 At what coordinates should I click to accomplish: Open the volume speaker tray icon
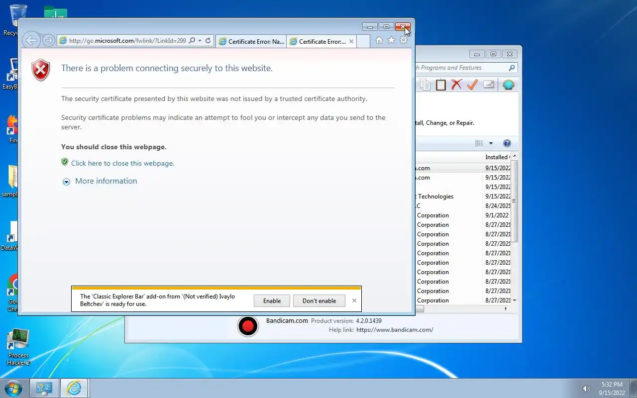pos(586,389)
